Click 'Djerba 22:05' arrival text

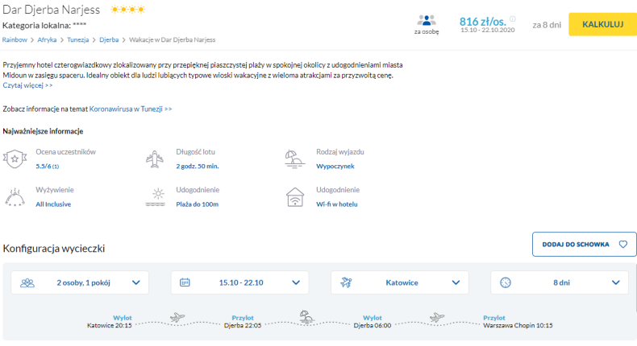[x=243, y=325]
